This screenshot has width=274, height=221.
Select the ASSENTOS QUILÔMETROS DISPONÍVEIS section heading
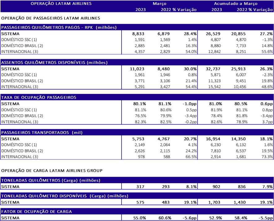(54, 63)
